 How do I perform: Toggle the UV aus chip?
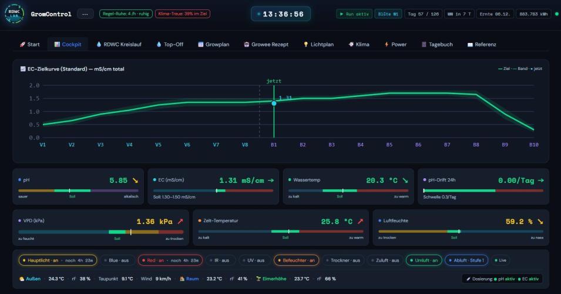[254, 260]
